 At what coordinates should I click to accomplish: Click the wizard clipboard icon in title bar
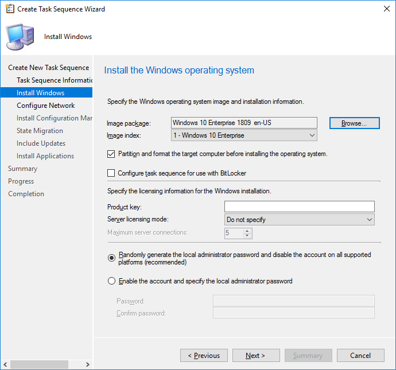(x=10, y=9)
